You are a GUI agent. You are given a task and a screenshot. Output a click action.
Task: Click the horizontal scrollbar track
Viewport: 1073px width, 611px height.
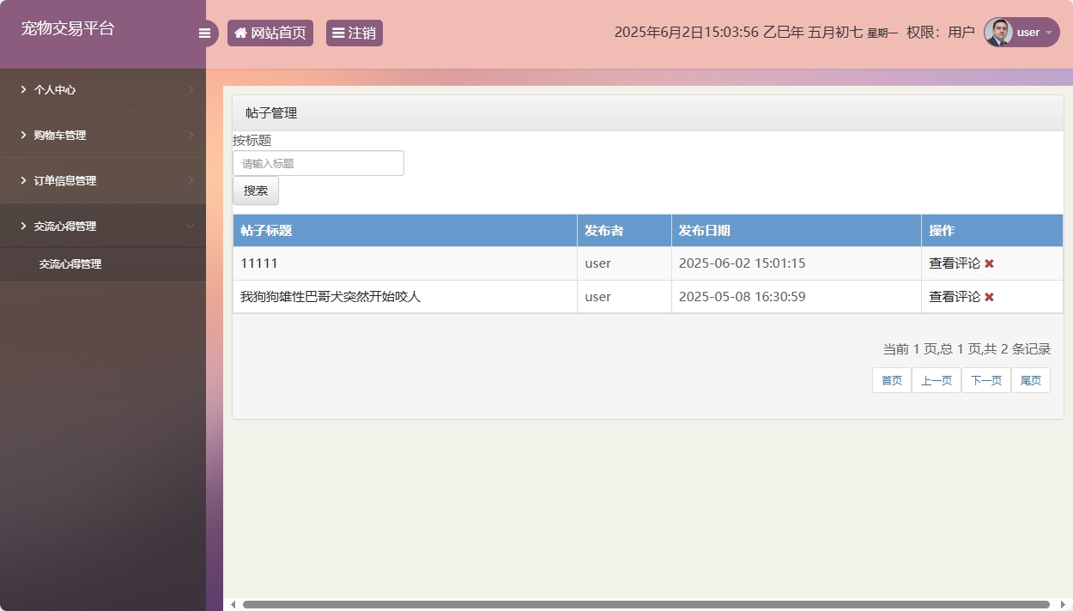(644, 604)
